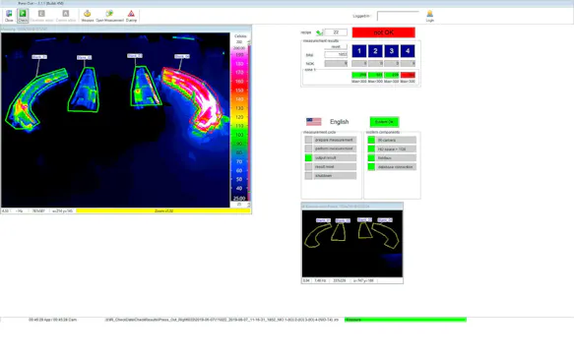The height and width of the screenshot is (358, 574).
Task: Click the English language label
Action: pos(339,122)
